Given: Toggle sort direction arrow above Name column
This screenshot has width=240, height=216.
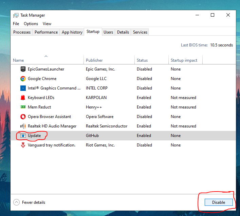Looking at the screenshot, I should [x=46, y=56].
